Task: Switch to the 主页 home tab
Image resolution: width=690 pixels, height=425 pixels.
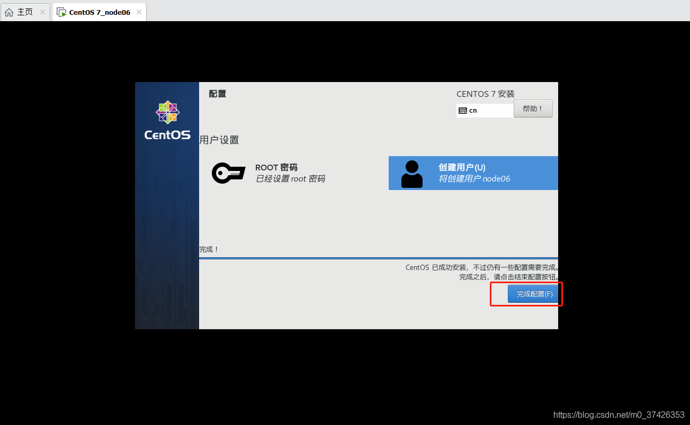Action: (25, 12)
